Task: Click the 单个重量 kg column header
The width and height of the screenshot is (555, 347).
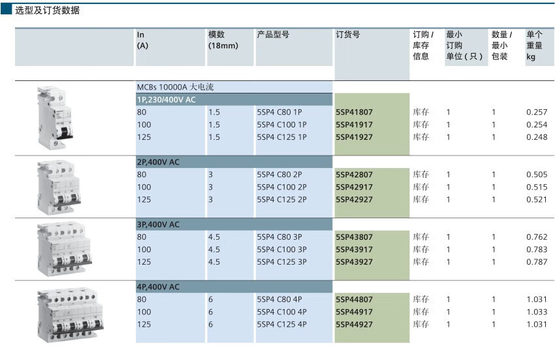Action: tap(534, 46)
